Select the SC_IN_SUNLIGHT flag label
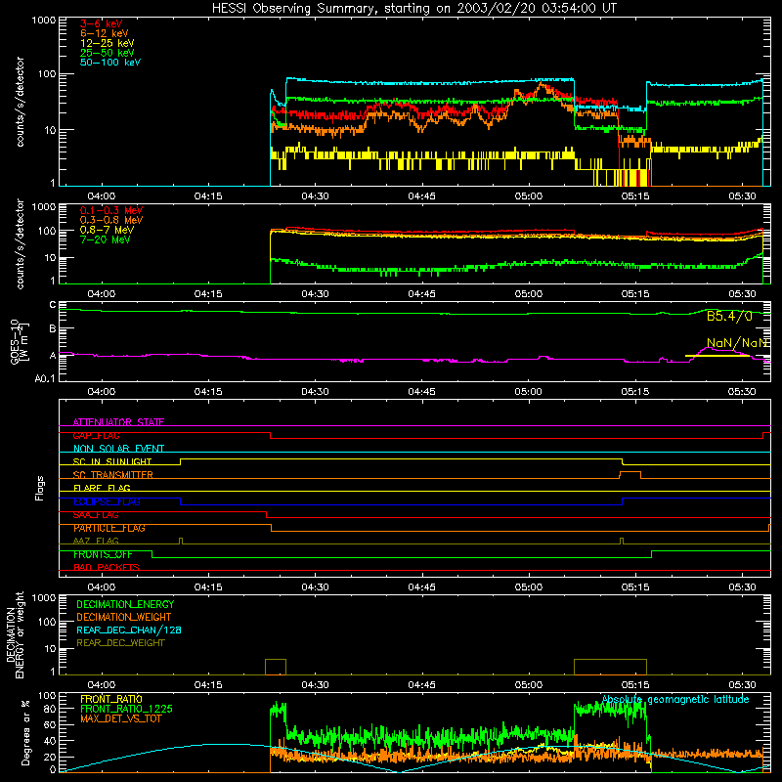 click(112, 461)
